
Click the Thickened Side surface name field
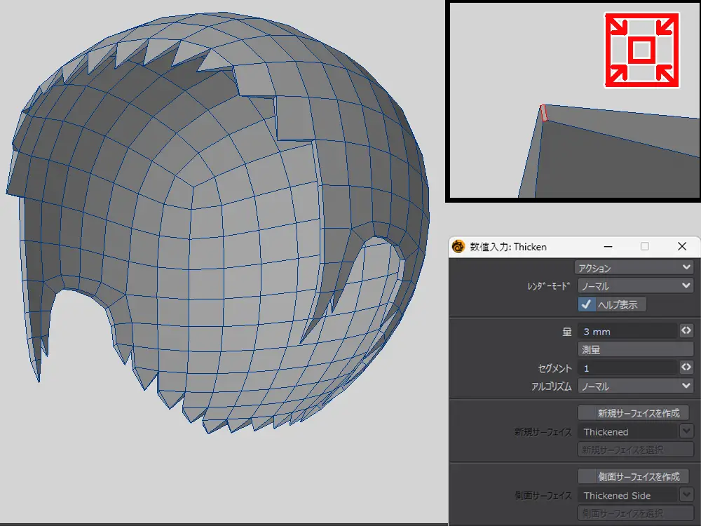click(627, 495)
